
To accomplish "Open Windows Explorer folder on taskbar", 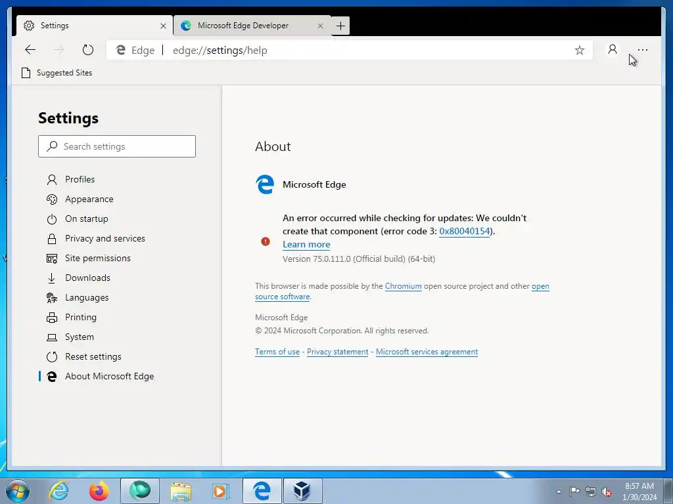I will coord(181,491).
